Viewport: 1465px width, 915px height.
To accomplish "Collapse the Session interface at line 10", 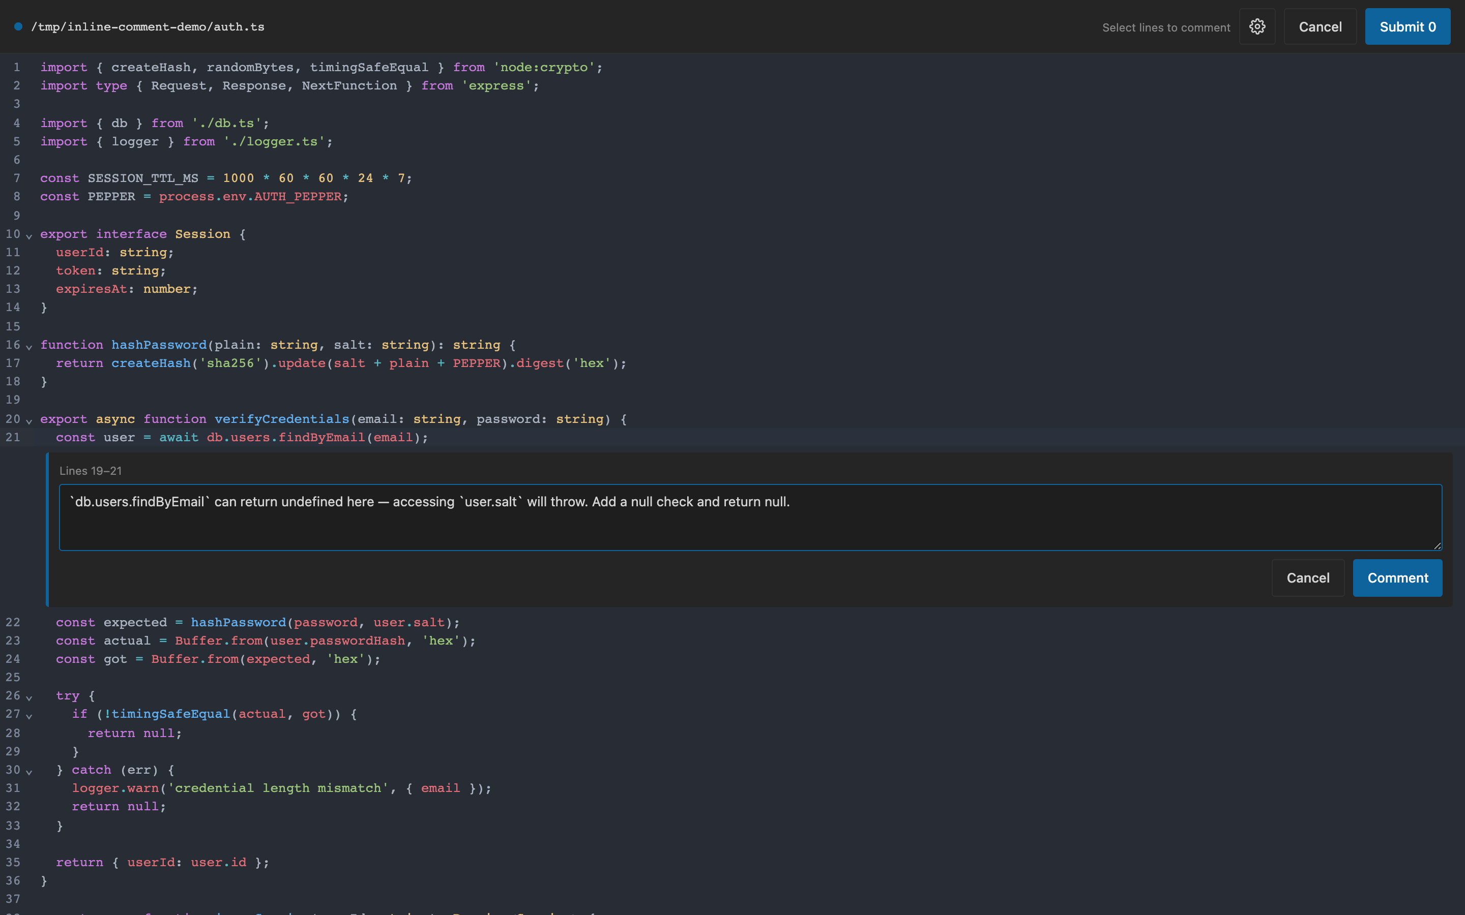I will coord(29,235).
